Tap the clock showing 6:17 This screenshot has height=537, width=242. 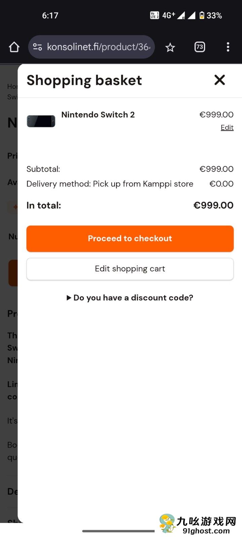pos(50,15)
